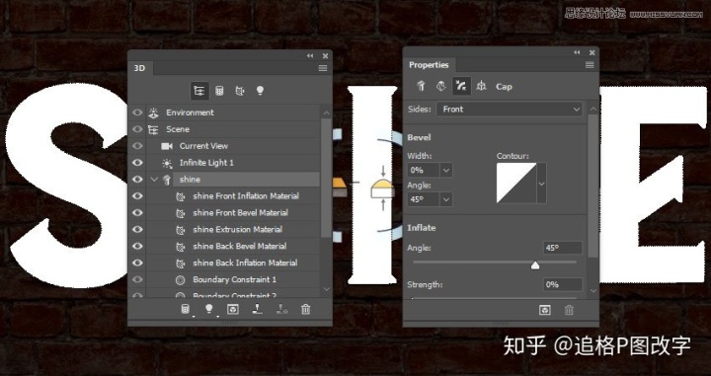Viewport: 711px width, 376px height.
Task: Add new object to scene icon
Action: (x=186, y=310)
